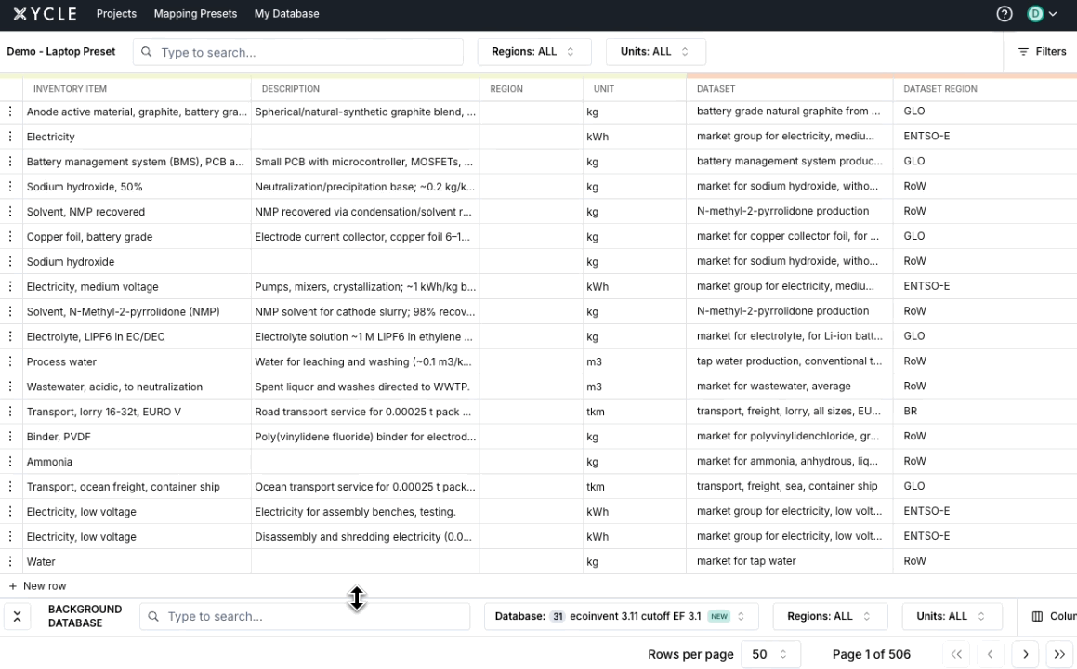
Task: Click the Xycle logo
Action: click(x=46, y=14)
